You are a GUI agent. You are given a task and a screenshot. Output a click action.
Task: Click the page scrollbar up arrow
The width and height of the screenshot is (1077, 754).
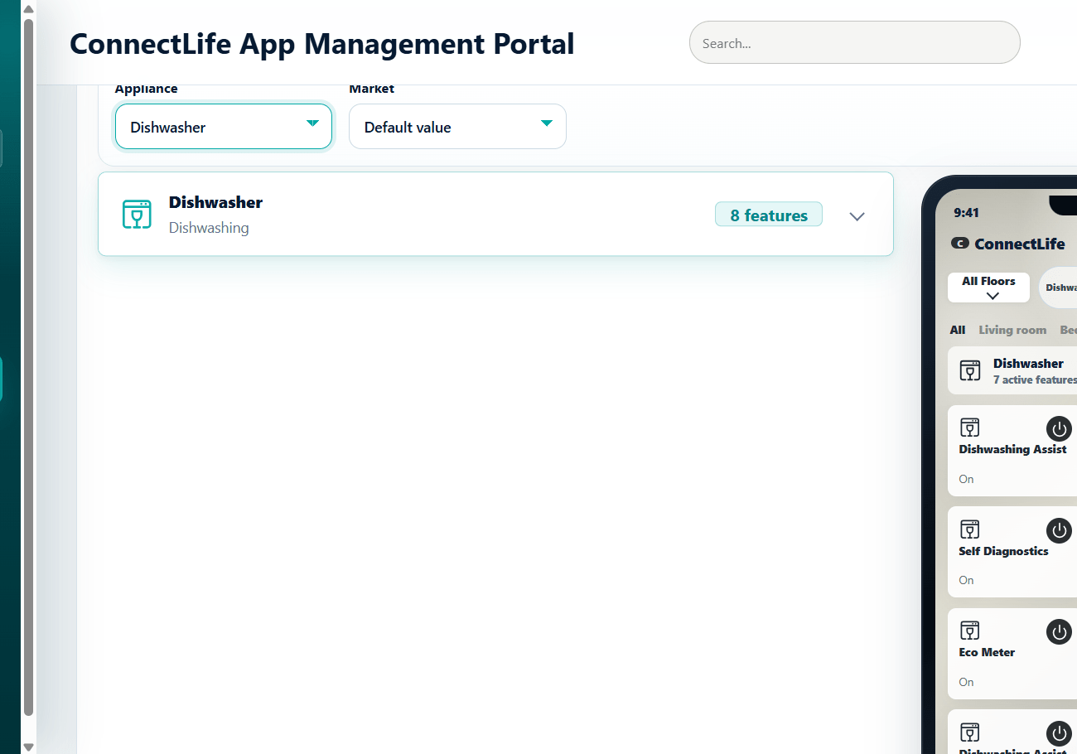coord(28,8)
